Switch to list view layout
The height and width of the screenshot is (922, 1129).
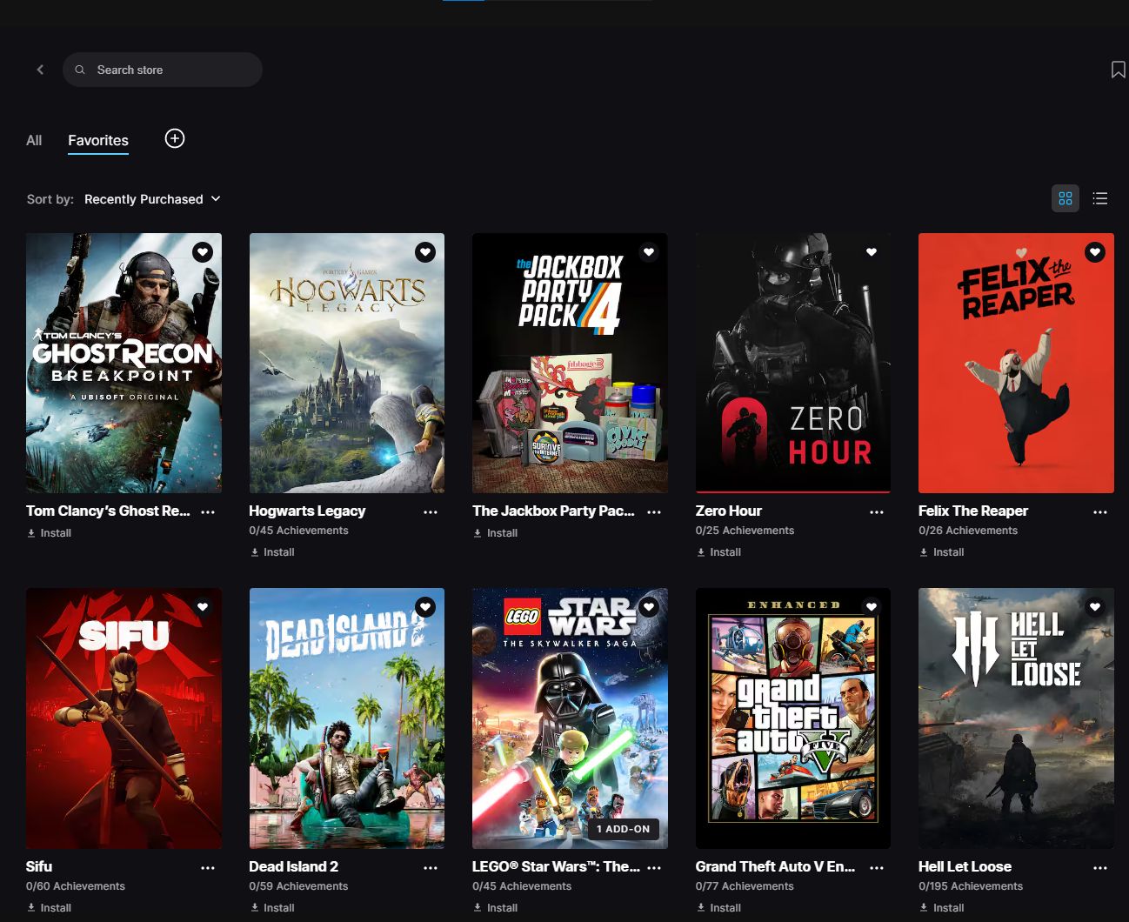tap(1100, 198)
